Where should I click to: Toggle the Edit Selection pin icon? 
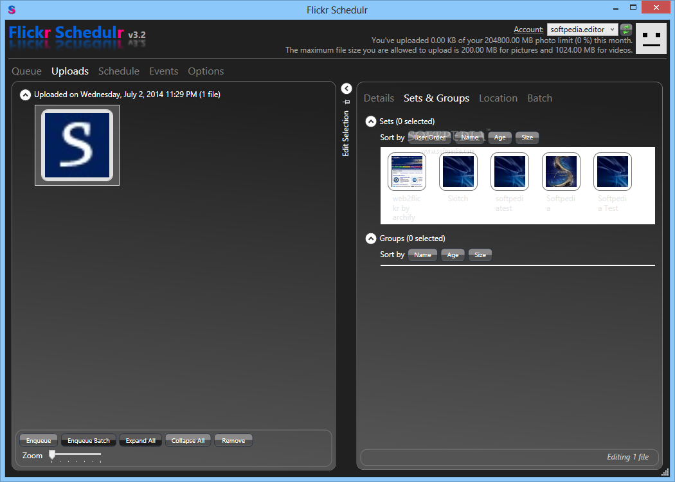[x=346, y=102]
